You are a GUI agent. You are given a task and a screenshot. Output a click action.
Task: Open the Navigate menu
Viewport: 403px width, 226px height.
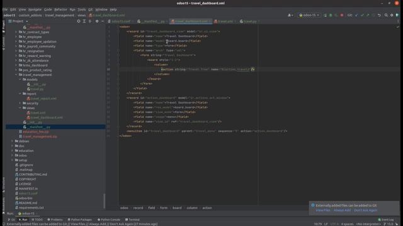coord(35,9)
